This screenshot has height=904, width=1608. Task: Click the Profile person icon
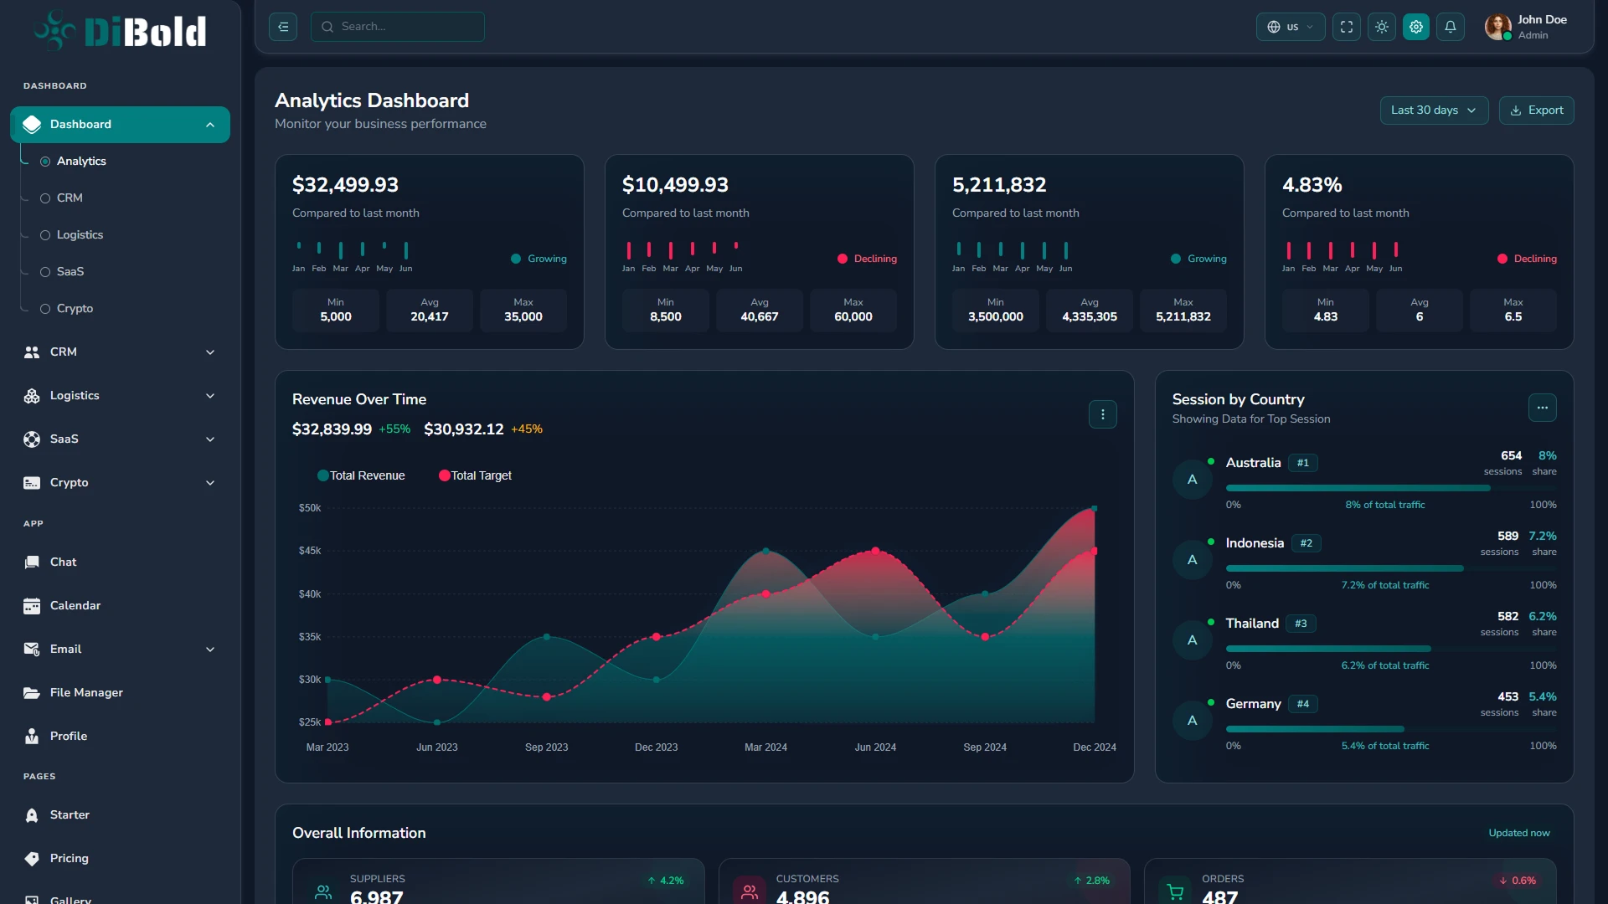(32, 737)
